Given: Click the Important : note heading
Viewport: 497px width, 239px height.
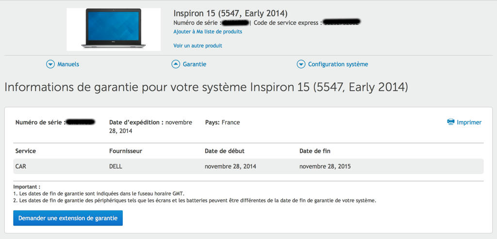Looking at the screenshot, I should (27, 187).
